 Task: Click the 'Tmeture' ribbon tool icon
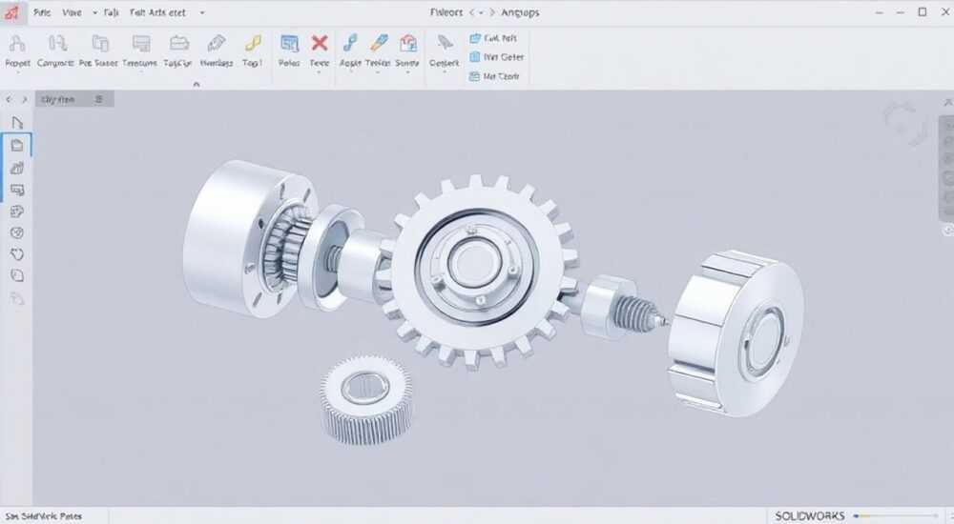point(140,43)
